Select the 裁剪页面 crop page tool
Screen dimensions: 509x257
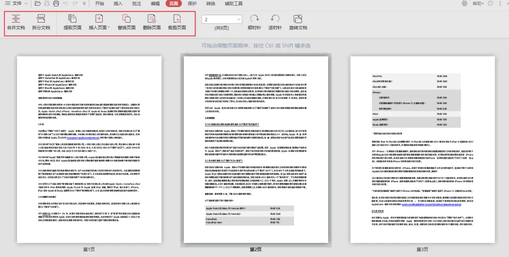(177, 23)
